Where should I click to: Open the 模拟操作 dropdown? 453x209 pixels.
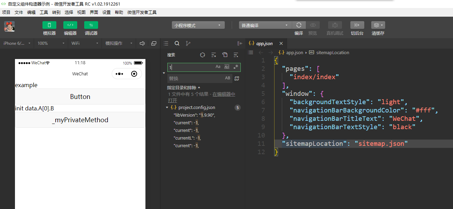point(119,43)
